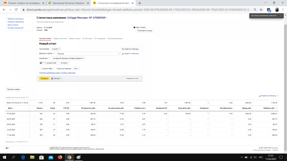This screenshot has width=287, height=161.
Task: Open the date range picker '7 – 11 апреля 2020'
Action: (x=48, y=63)
